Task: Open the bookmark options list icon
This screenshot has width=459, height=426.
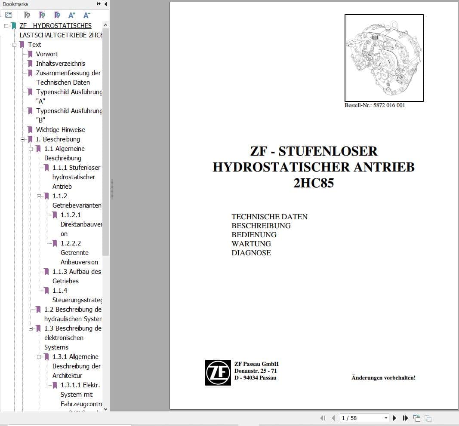Action: click(x=9, y=15)
